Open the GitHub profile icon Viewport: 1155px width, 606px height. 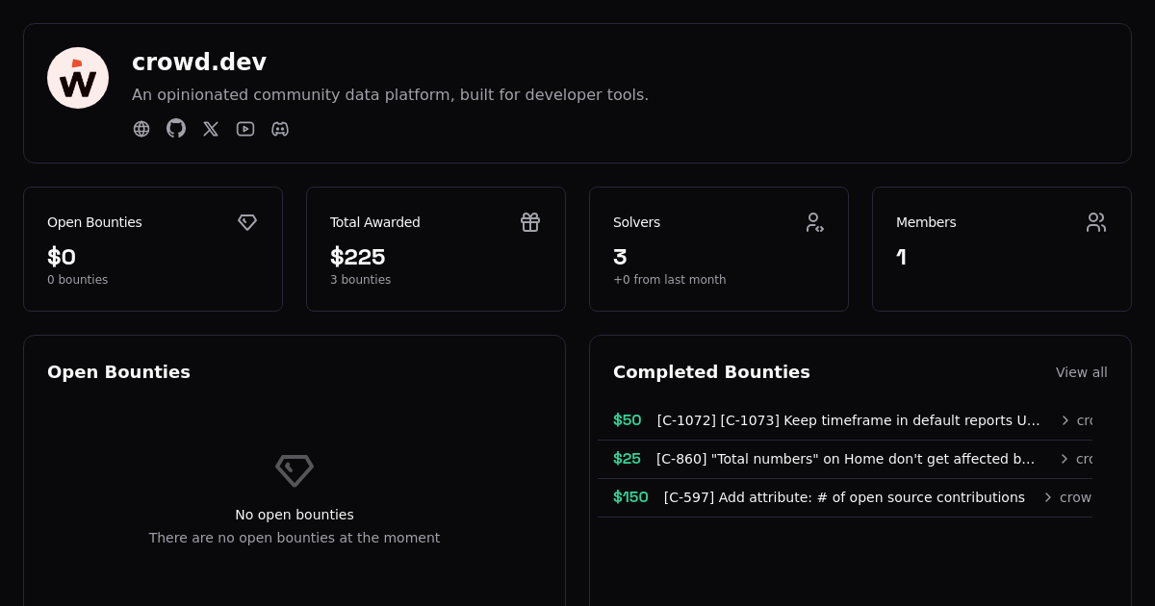click(x=176, y=129)
